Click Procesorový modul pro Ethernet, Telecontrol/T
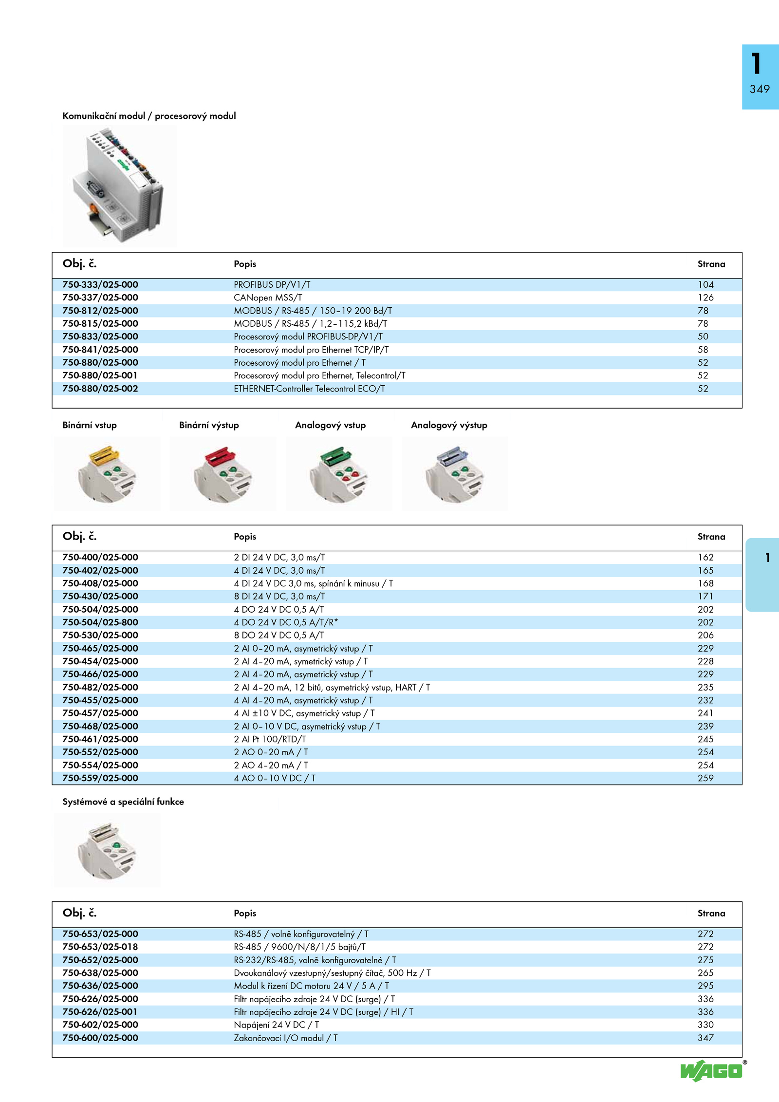The width and height of the screenshot is (779, 1102). pos(319,375)
